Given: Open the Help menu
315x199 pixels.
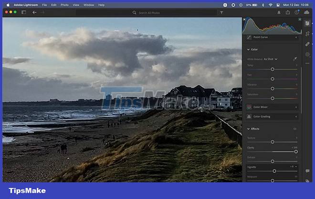Looking at the screenshot, I should (x=101, y=5).
